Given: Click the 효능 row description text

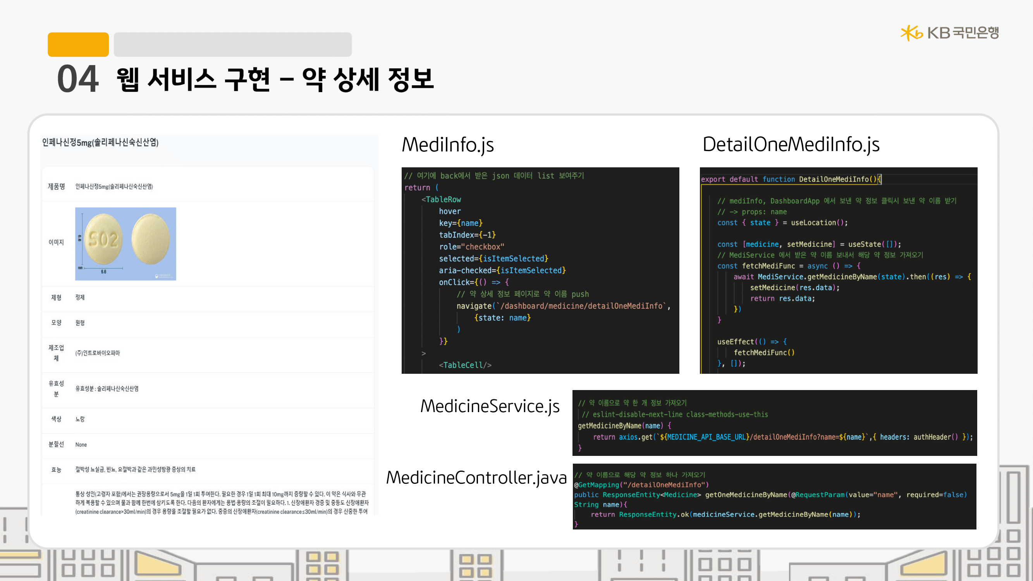Looking at the screenshot, I should coord(135,469).
